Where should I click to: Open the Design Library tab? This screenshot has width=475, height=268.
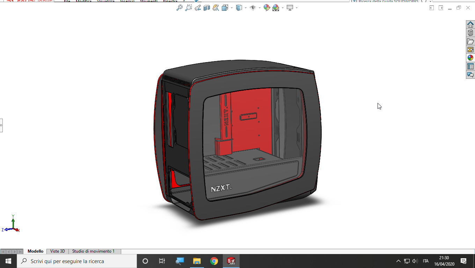[470, 33]
